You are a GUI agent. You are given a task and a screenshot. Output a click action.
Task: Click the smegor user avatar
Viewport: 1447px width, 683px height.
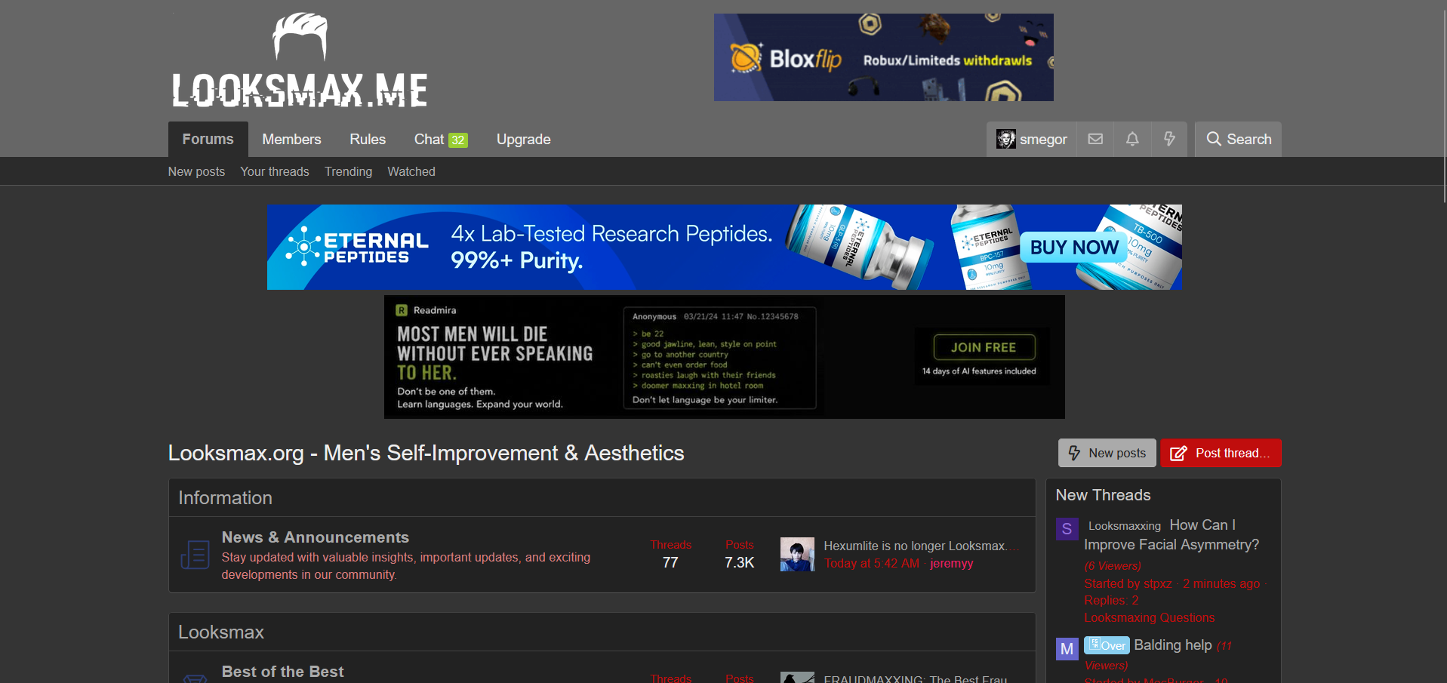click(x=1006, y=139)
